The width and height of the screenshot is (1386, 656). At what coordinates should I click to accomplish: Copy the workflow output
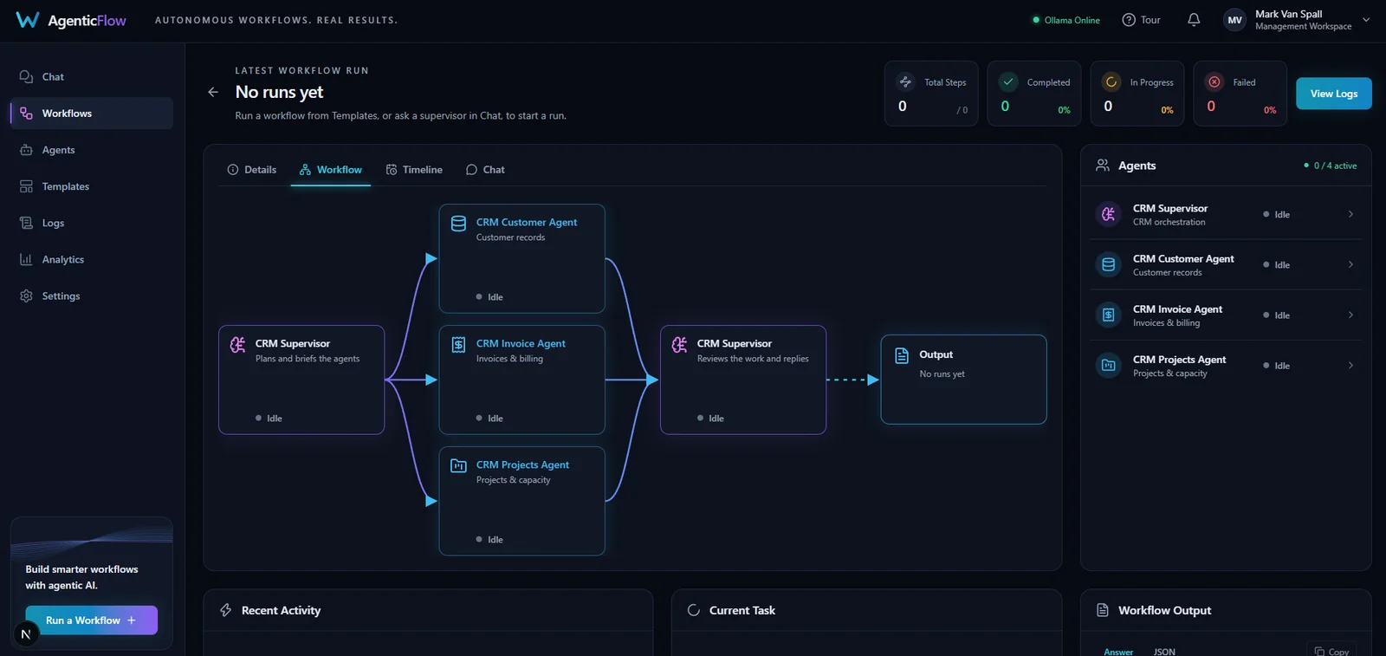click(1331, 652)
